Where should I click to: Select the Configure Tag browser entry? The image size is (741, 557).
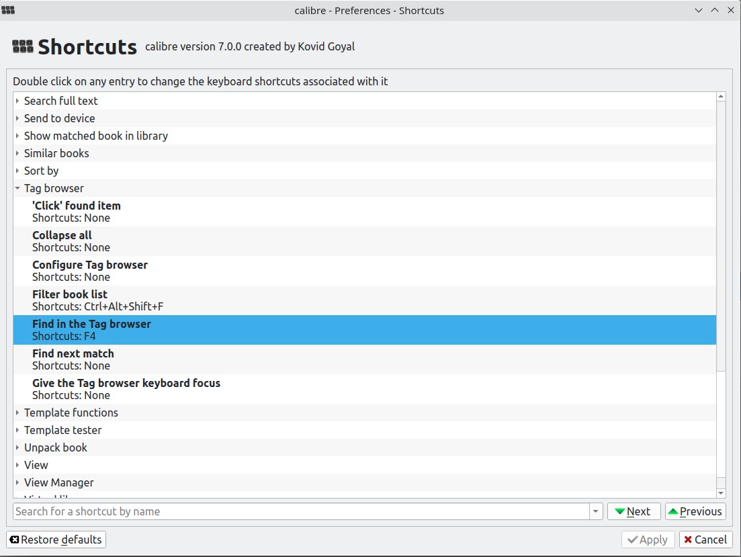(x=364, y=271)
